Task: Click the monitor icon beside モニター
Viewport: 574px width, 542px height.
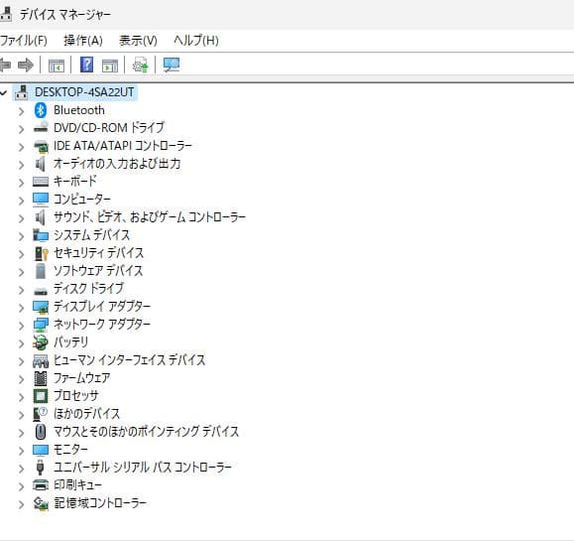Action: pos(41,451)
